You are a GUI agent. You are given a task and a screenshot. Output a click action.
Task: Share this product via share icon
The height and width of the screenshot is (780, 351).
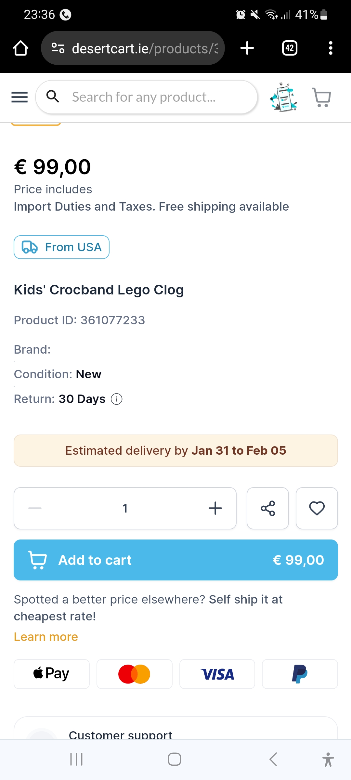[268, 508]
